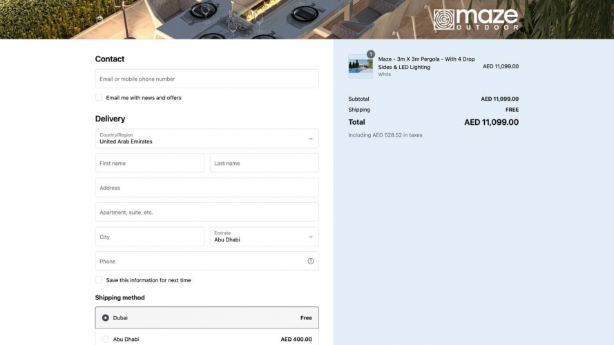This screenshot has width=614, height=345.
Task: Click into the First name field
Action: (149, 164)
